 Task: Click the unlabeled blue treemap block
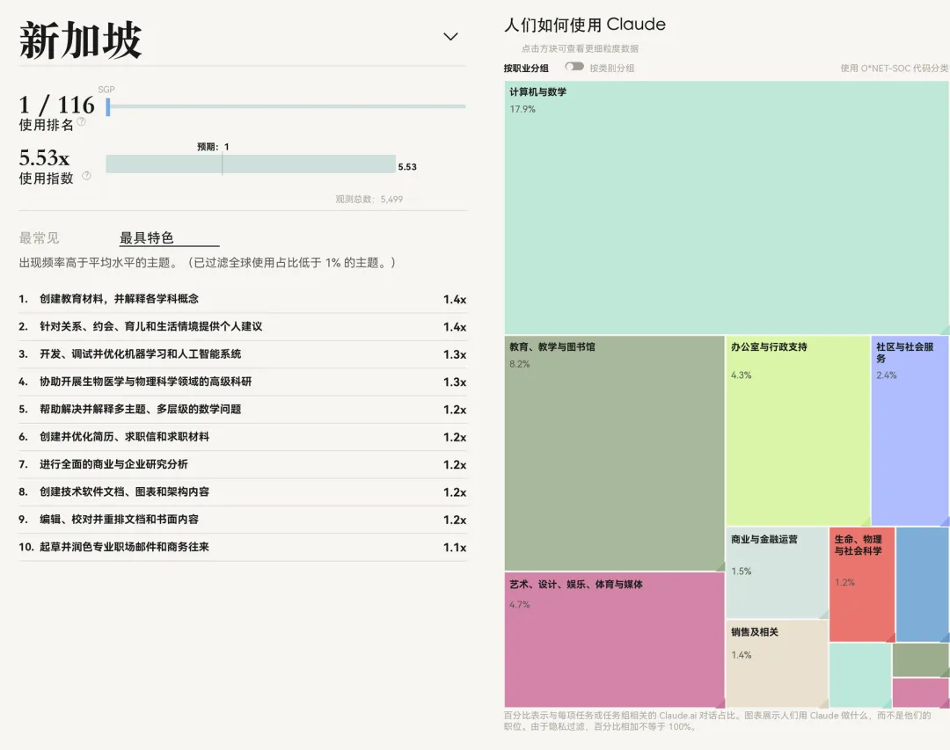[922, 584]
